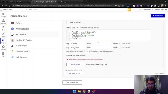
Task: Click inside the JSON body editor
Action: coord(108,35)
